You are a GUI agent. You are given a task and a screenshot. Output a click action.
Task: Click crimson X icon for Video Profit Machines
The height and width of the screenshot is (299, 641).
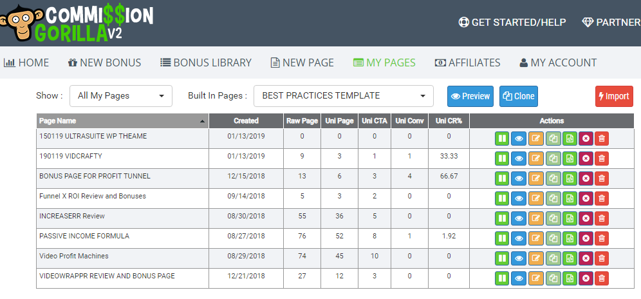(586, 258)
